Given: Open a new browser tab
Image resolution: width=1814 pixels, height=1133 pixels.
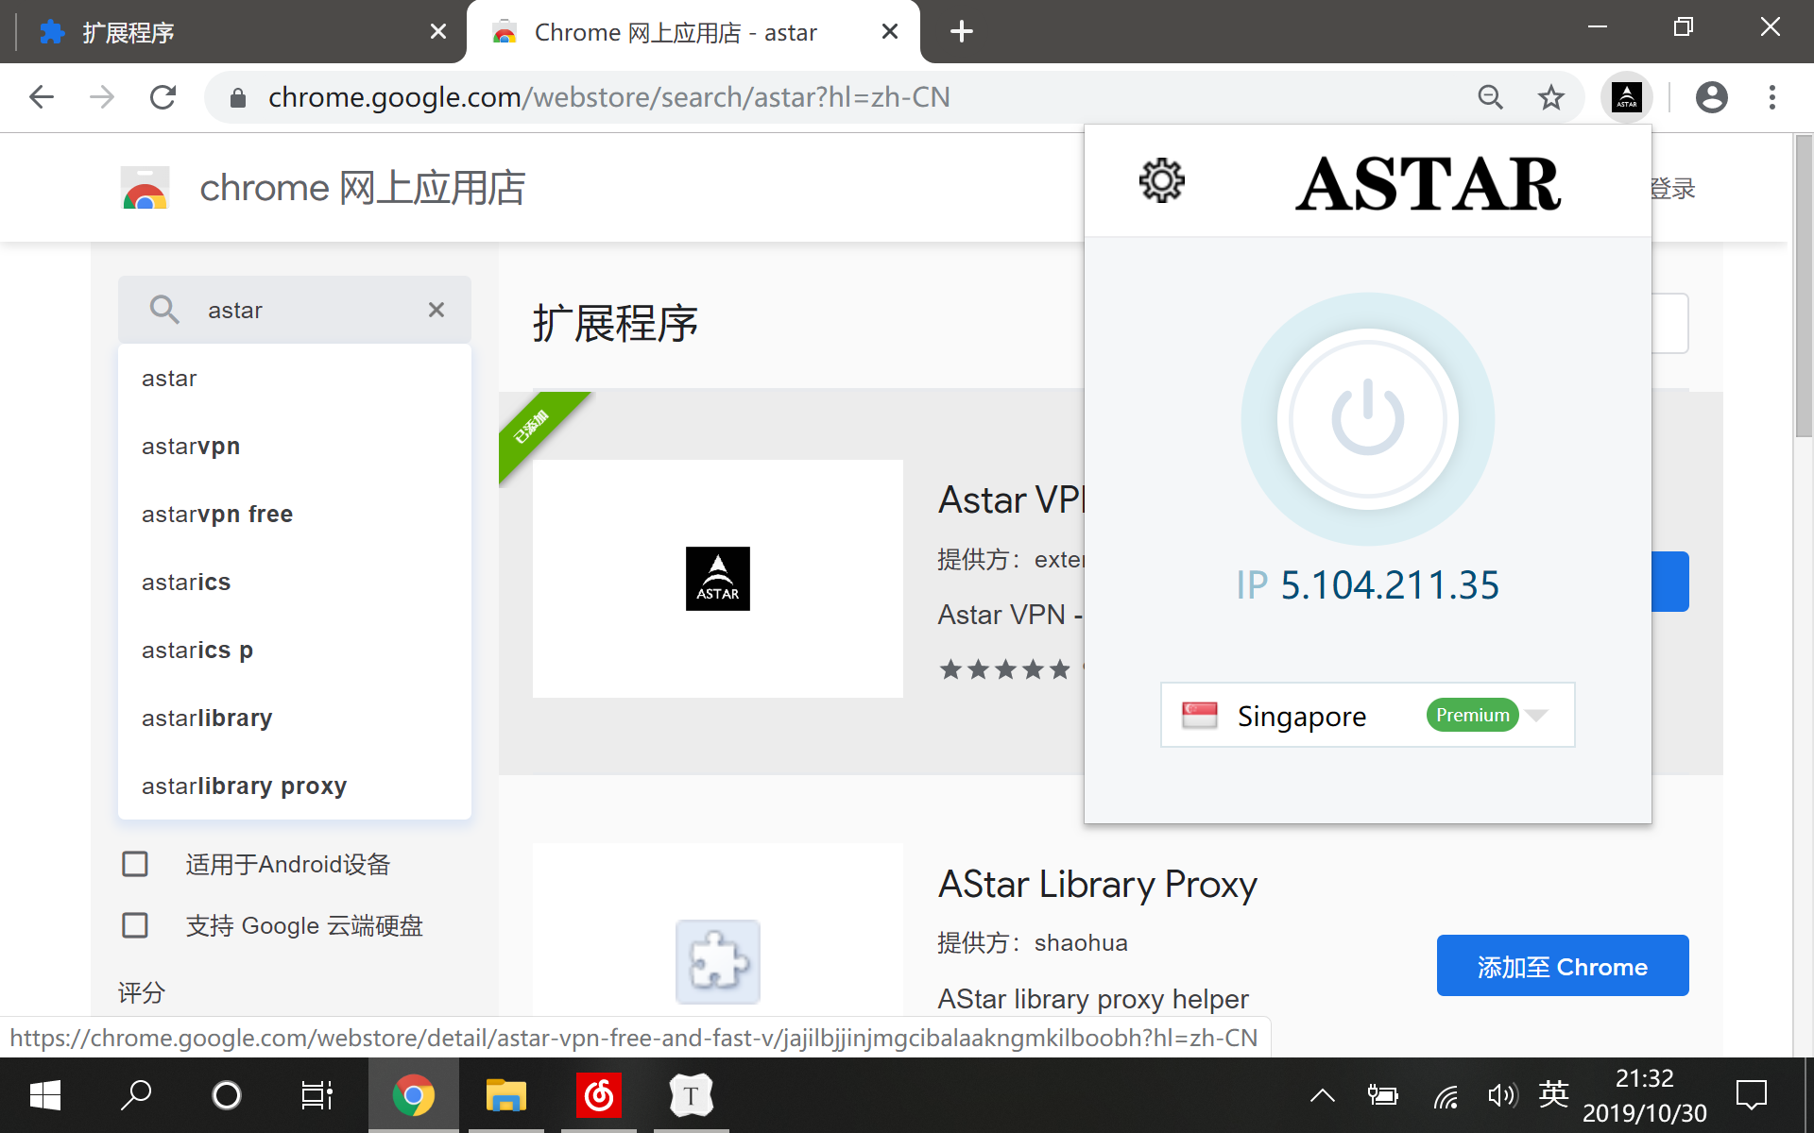Looking at the screenshot, I should coord(961,32).
